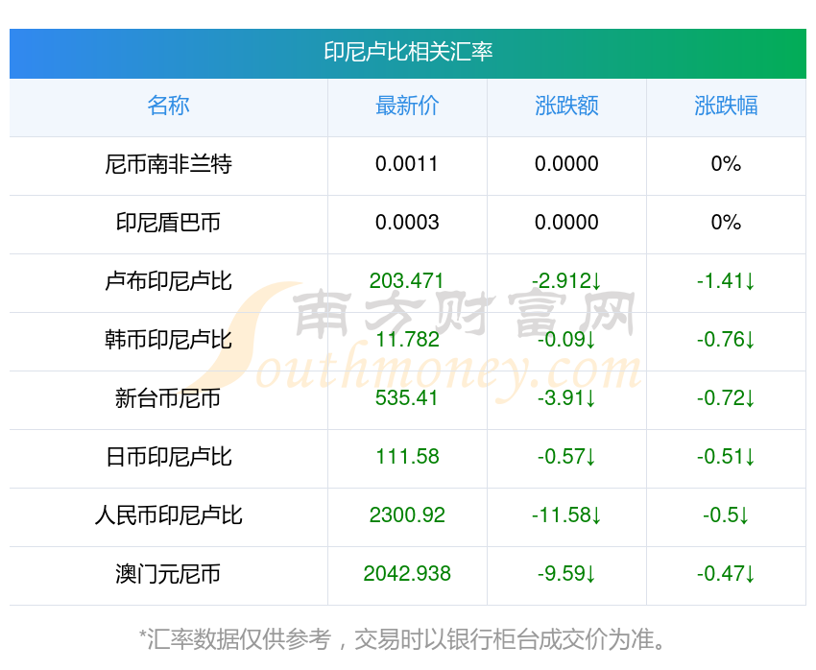Click the price value 0.0011
816x670 pixels.
(407, 164)
